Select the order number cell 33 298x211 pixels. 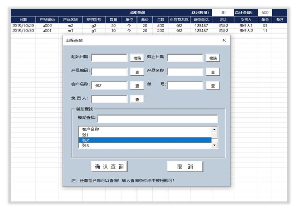tap(265, 26)
